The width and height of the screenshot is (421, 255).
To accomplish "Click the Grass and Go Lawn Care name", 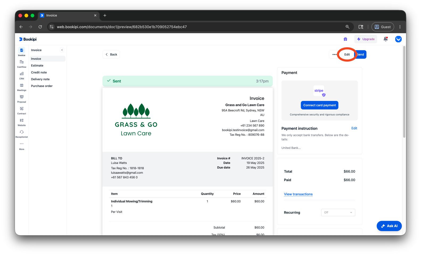I will coord(245,105).
